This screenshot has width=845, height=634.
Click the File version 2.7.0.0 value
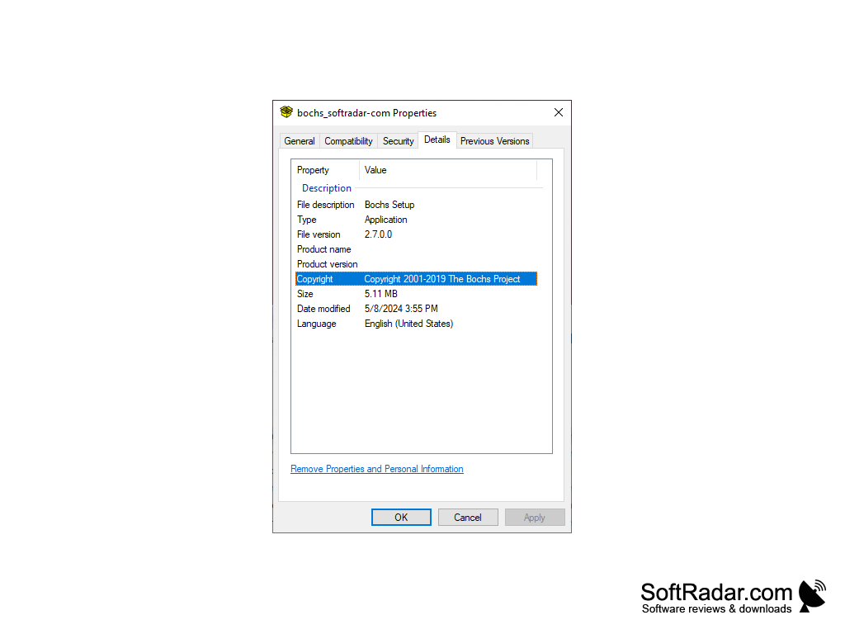click(379, 234)
